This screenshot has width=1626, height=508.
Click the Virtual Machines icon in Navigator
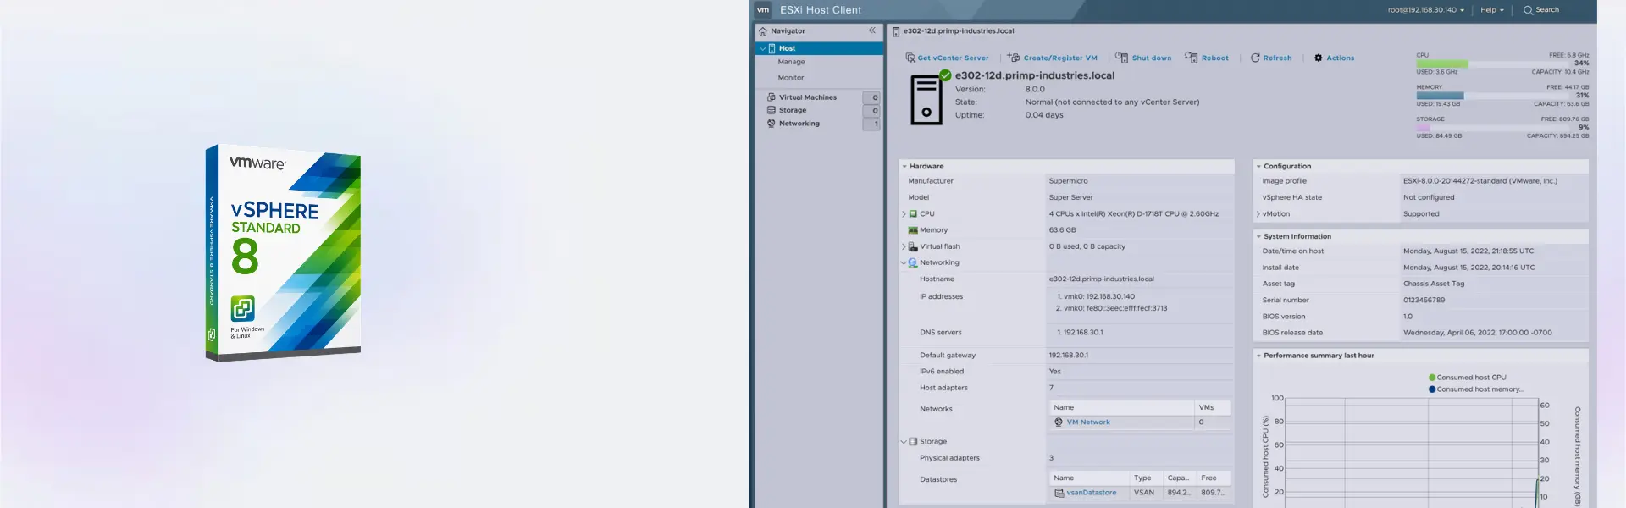tap(772, 97)
